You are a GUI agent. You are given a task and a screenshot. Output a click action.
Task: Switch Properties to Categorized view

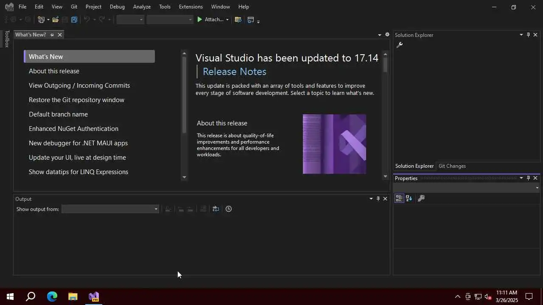tap(399, 198)
